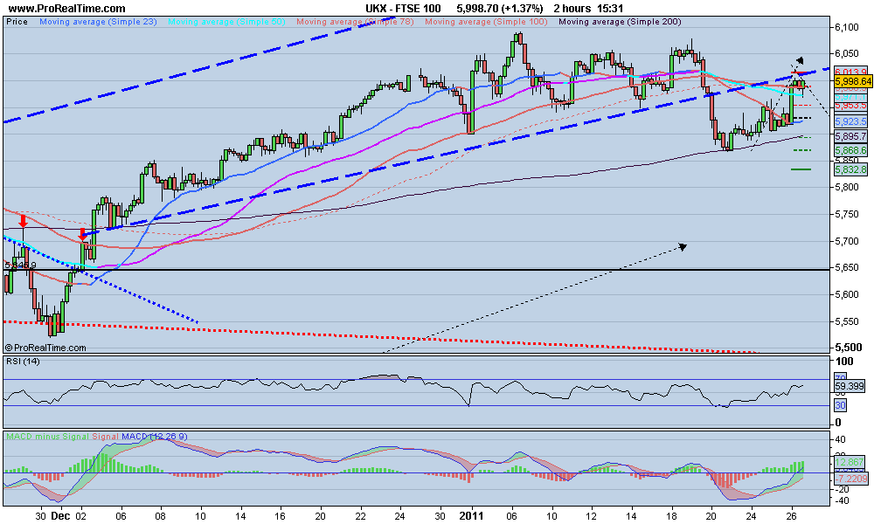Click the 26 date axis label
The image size is (874, 524).
[792, 515]
